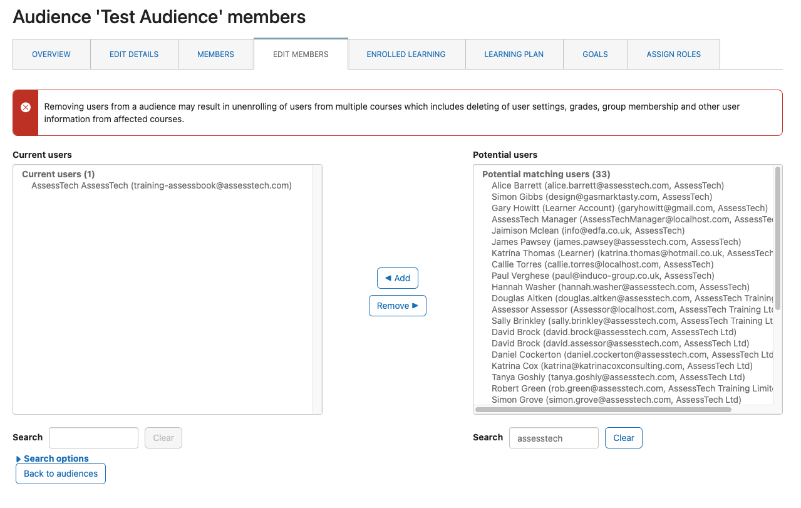801x508 pixels.
Task: Click Clear beside the Current users search
Action: 163,438
